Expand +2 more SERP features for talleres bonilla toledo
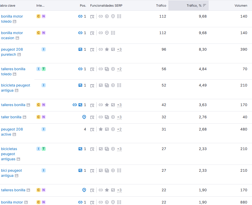This screenshot has width=252, height=205. point(119,69)
